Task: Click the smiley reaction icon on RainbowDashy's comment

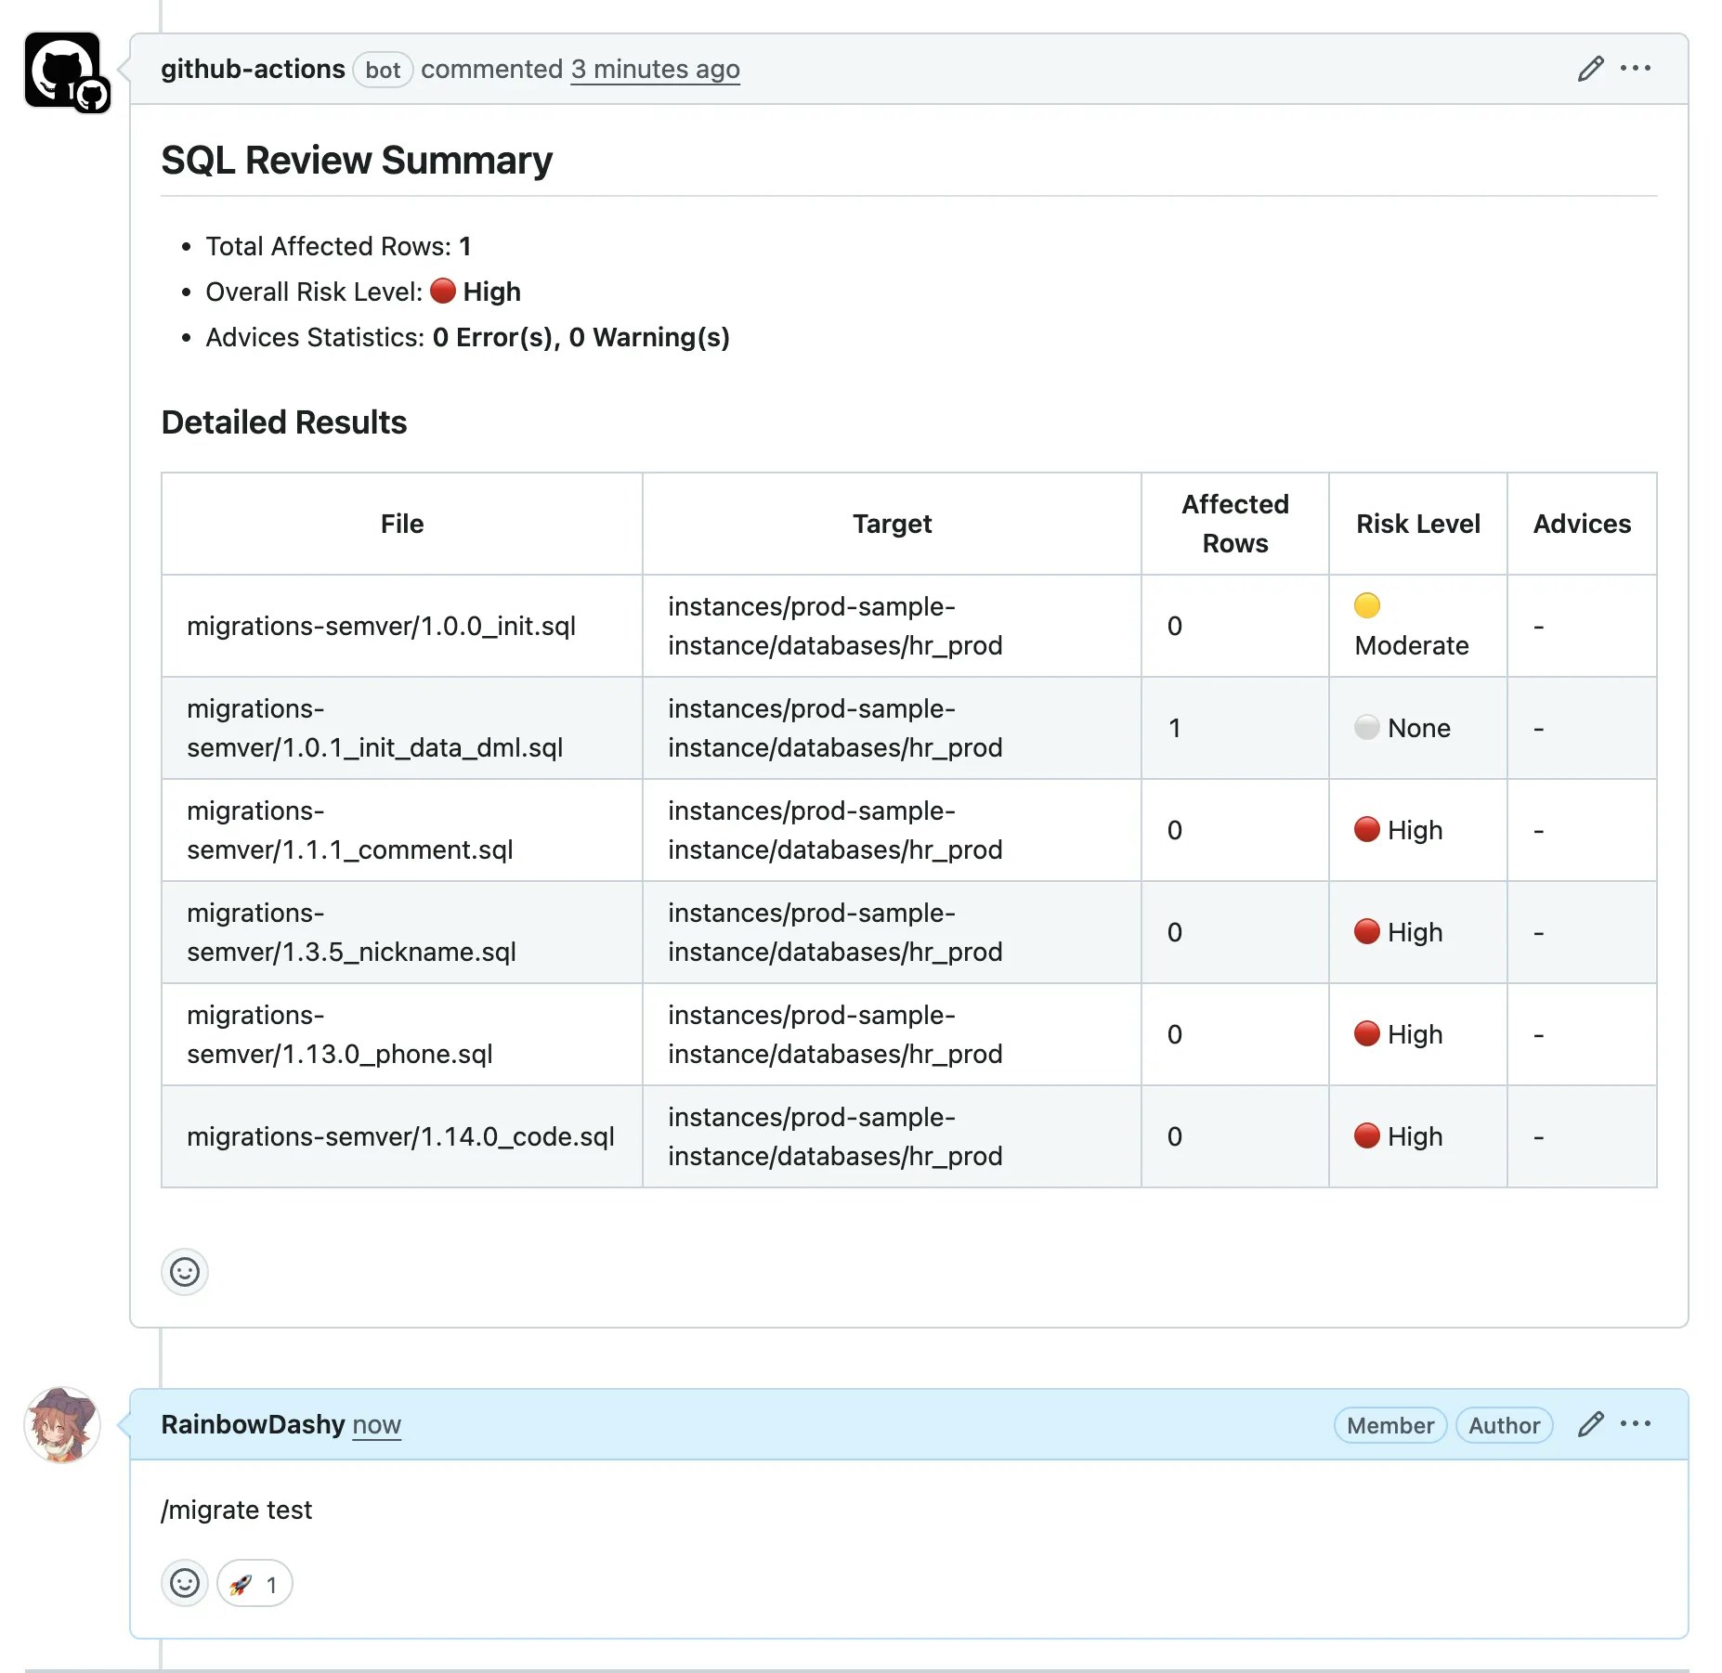Action: click(184, 1583)
